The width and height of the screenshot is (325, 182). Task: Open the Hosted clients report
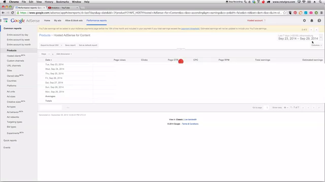coord(16,56)
